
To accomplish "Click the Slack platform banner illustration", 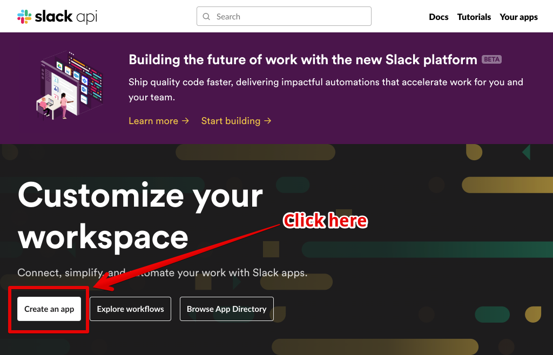I will (70, 85).
